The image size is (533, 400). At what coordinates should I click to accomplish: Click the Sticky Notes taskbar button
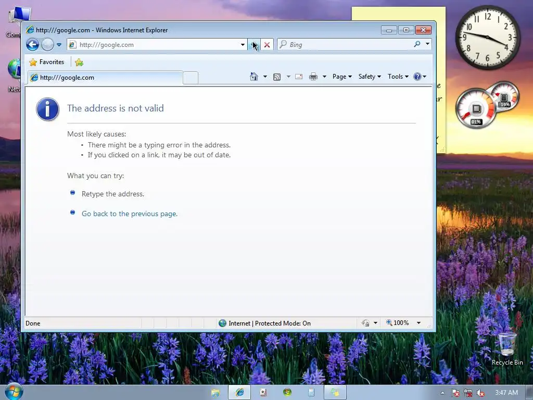point(335,393)
